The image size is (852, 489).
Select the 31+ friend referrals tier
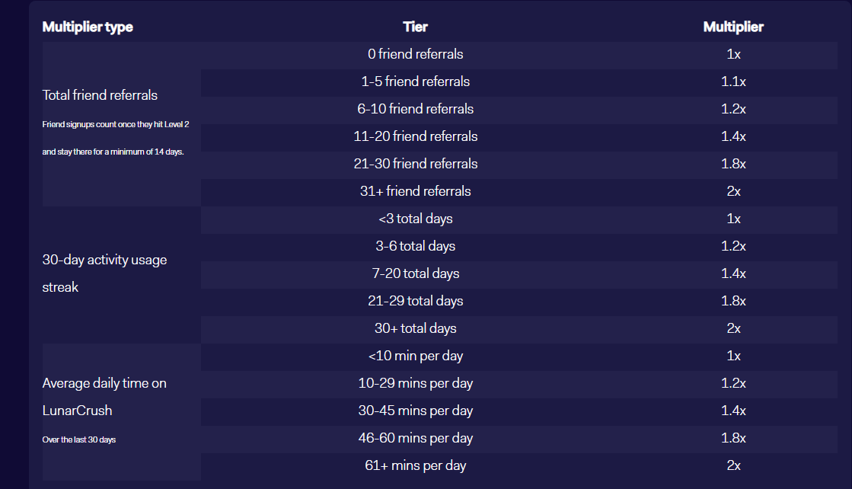click(415, 191)
